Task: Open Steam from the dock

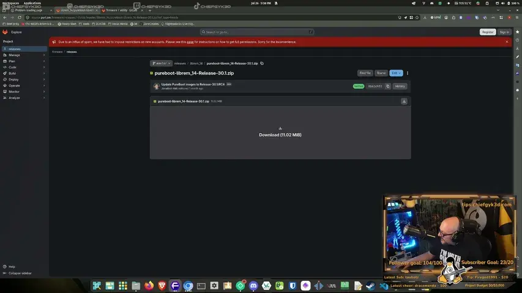Action: point(370,285)
